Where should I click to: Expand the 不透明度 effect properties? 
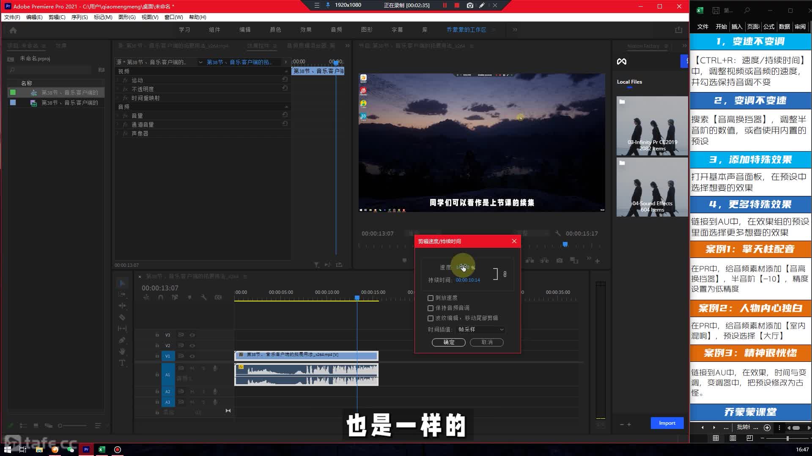tap(118, 89)
